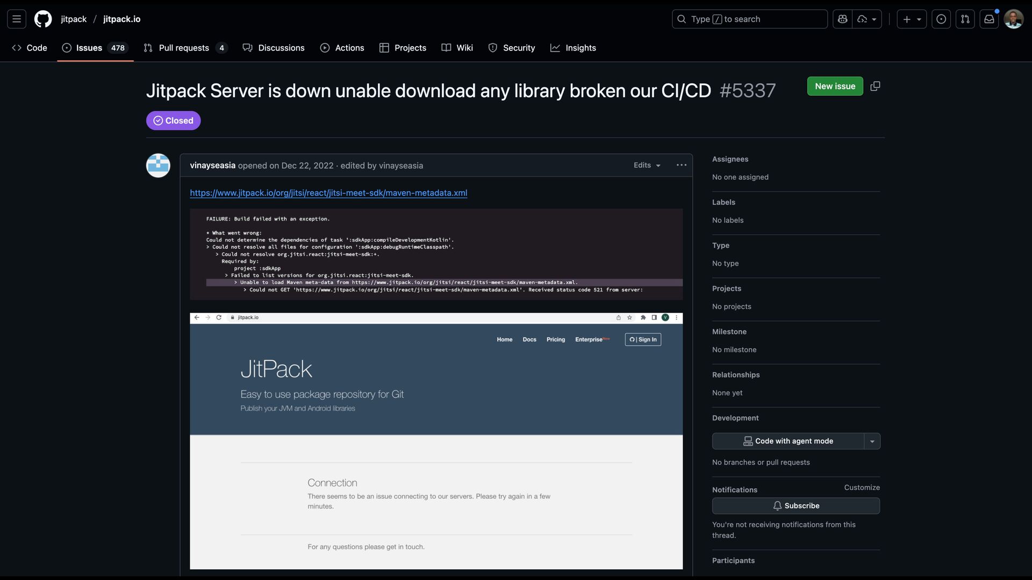Expand the Code with agent mode dropdown arrow
This screenshot has height=580, width=1032.
872,441
